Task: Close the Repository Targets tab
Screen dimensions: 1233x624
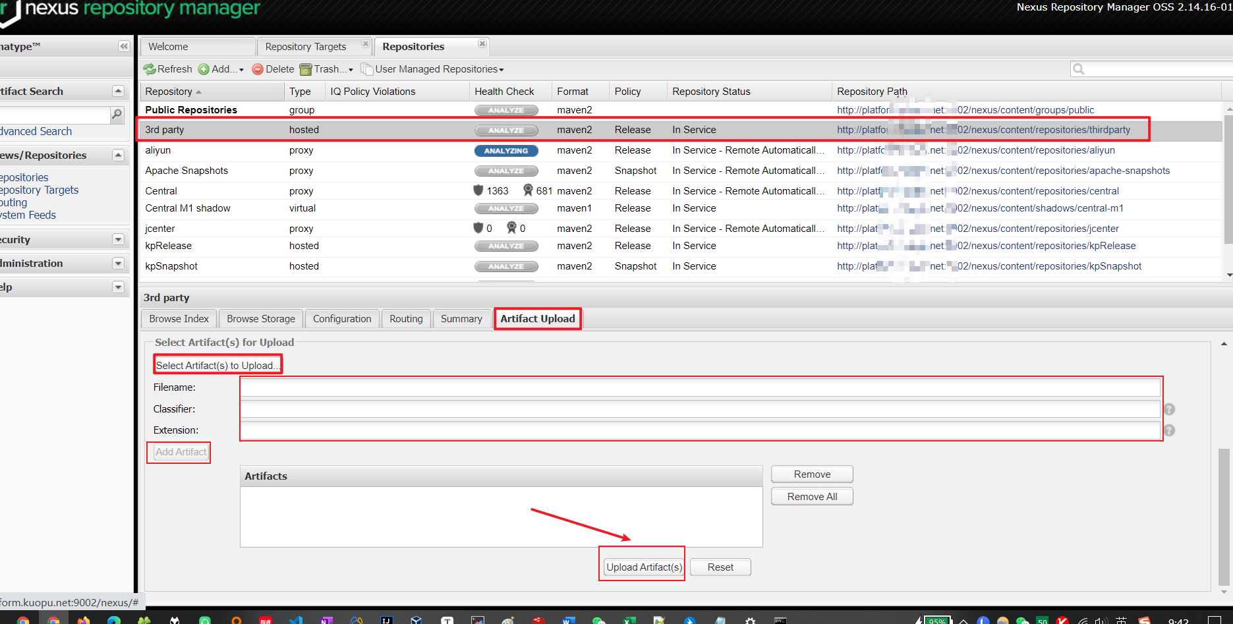Action: [x=366, y=43]
